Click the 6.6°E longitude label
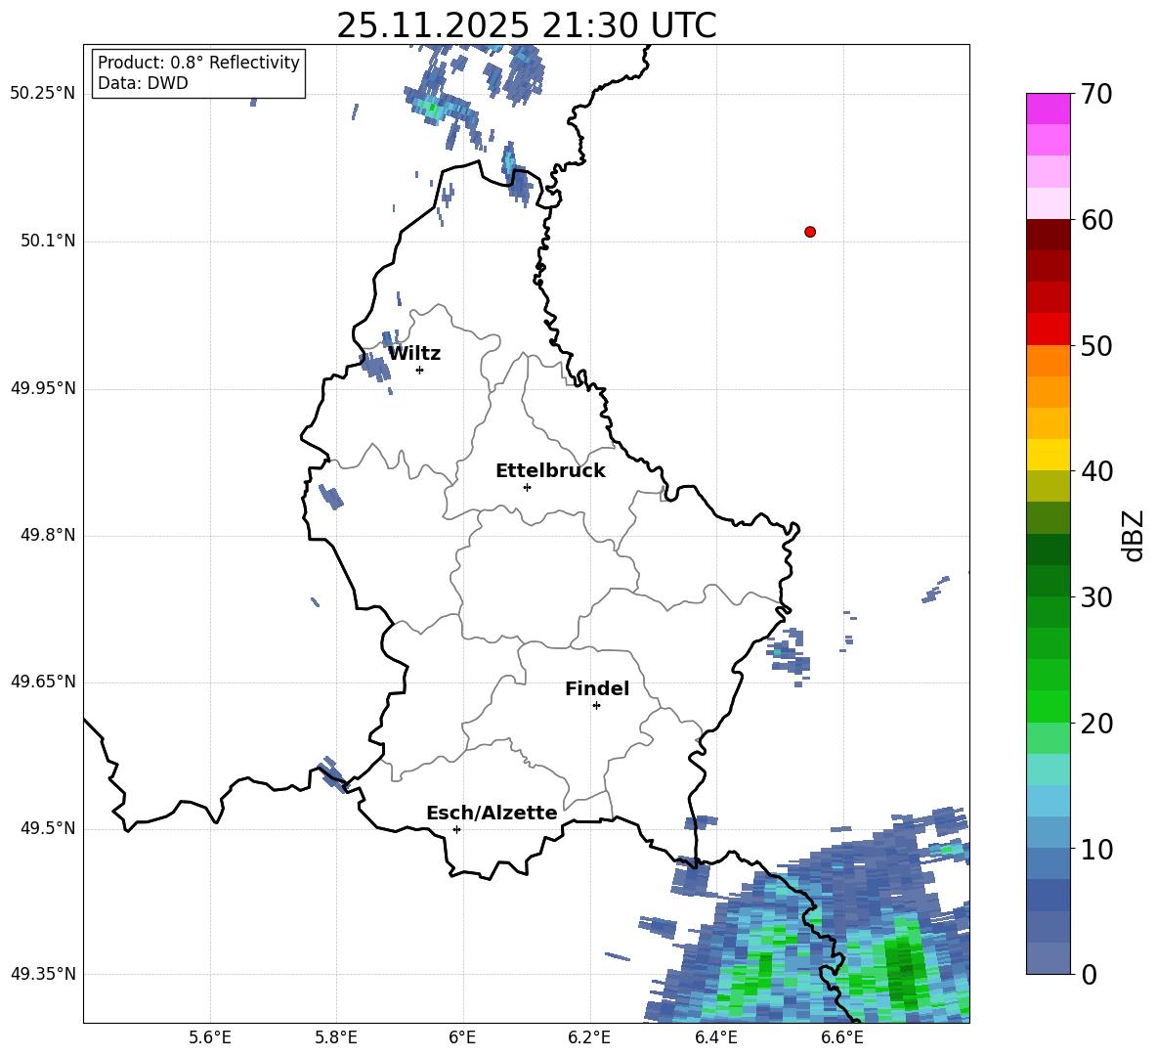The image size is (1157, 1057). (x=842, y=1037)
